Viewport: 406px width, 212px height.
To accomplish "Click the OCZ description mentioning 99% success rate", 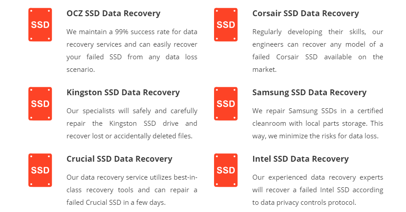I will point(132,51).
